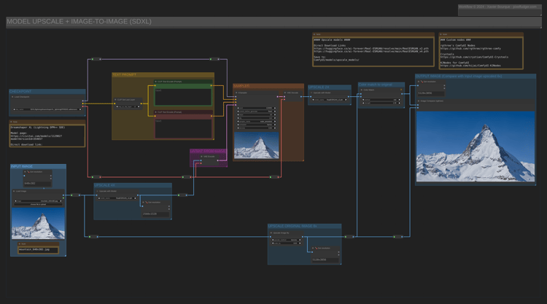
Task: Open the ckpt_name combo in Load Checkpoint
Action: [47, 109]
